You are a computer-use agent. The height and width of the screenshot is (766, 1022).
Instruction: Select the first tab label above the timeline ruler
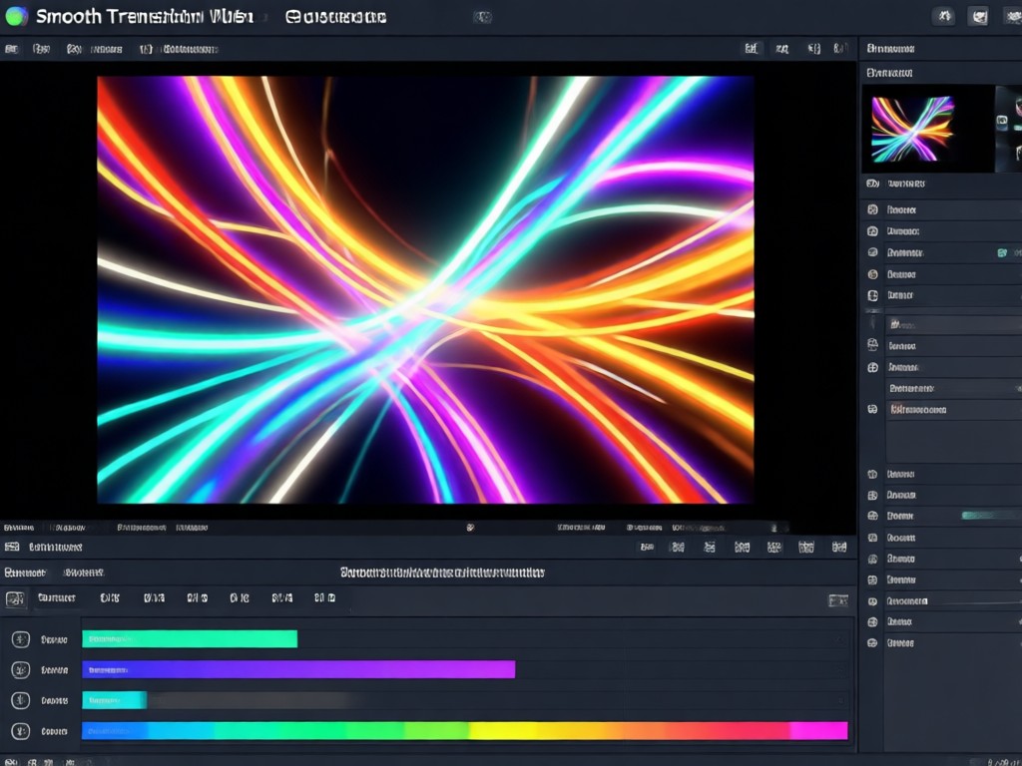click(x=25, y=574)
